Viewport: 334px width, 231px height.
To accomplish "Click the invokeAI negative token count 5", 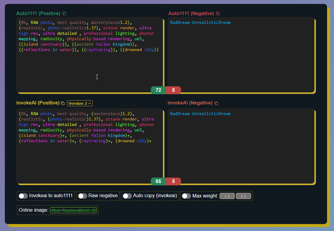I will click(173, 181).
